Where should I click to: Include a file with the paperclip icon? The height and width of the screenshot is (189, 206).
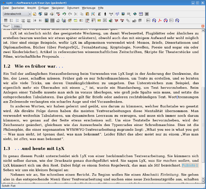(128, 20)
